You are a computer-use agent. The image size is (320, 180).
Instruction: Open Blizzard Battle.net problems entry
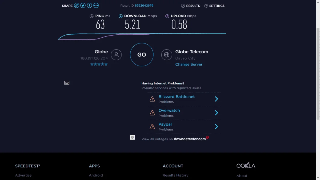pos(183,99)
